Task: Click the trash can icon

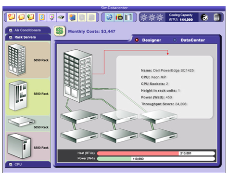Action: point(216,17)
